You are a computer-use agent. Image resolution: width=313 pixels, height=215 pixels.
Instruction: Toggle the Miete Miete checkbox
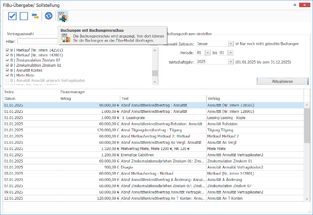pyautogui.click(x=8, y=75)
